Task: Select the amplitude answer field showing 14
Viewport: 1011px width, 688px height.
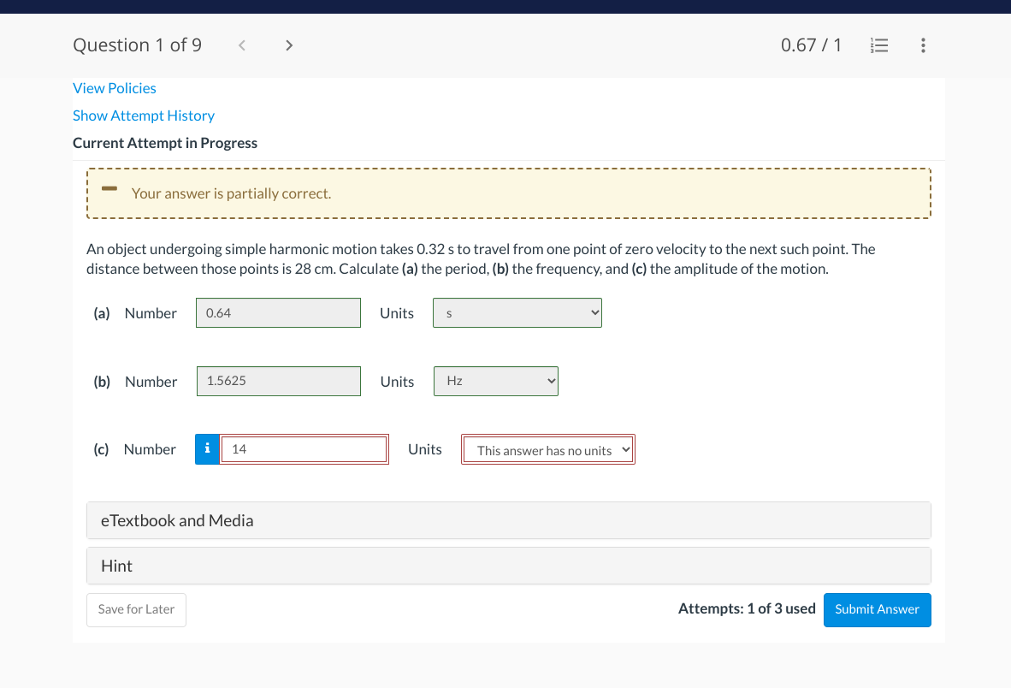Action: pyautogui.click(x=304, y=448)
